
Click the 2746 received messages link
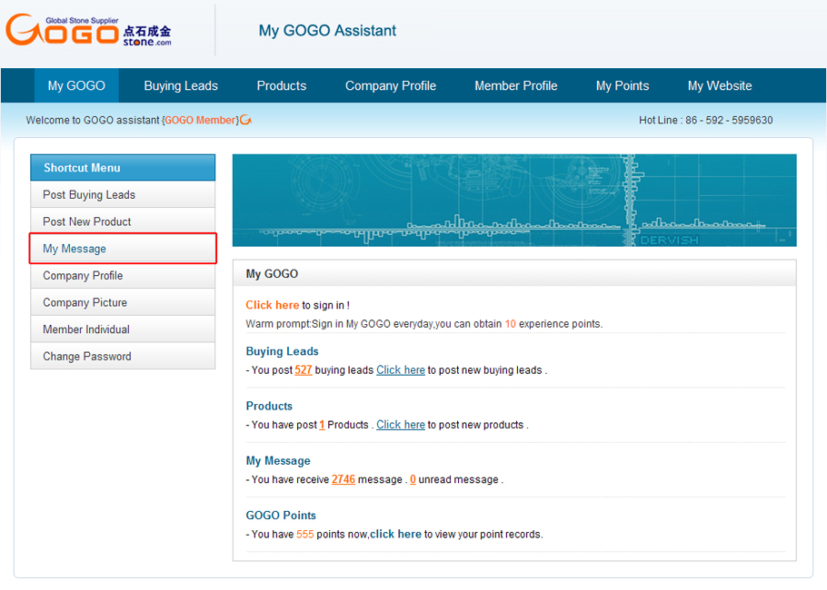(x=343, y=479)
